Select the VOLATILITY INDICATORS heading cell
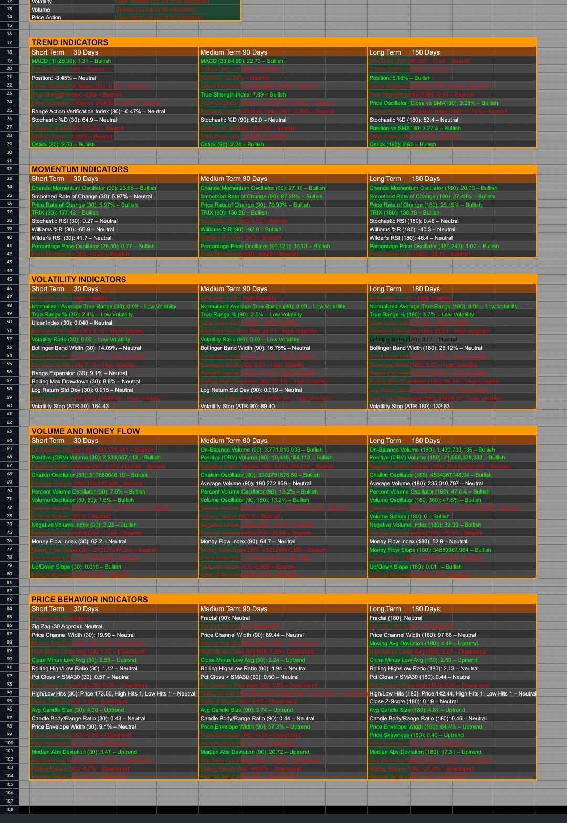The height and width of the screenshot is (823, 567). 79,280
